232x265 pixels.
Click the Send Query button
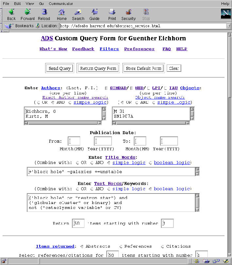coord(60,68)
